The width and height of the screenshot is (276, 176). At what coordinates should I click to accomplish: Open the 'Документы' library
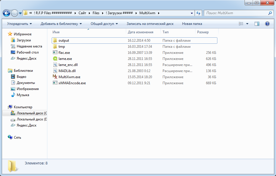tap(26, 83)
